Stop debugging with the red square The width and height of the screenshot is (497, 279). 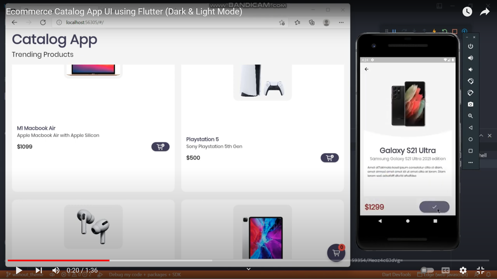(x=455, y=31)
